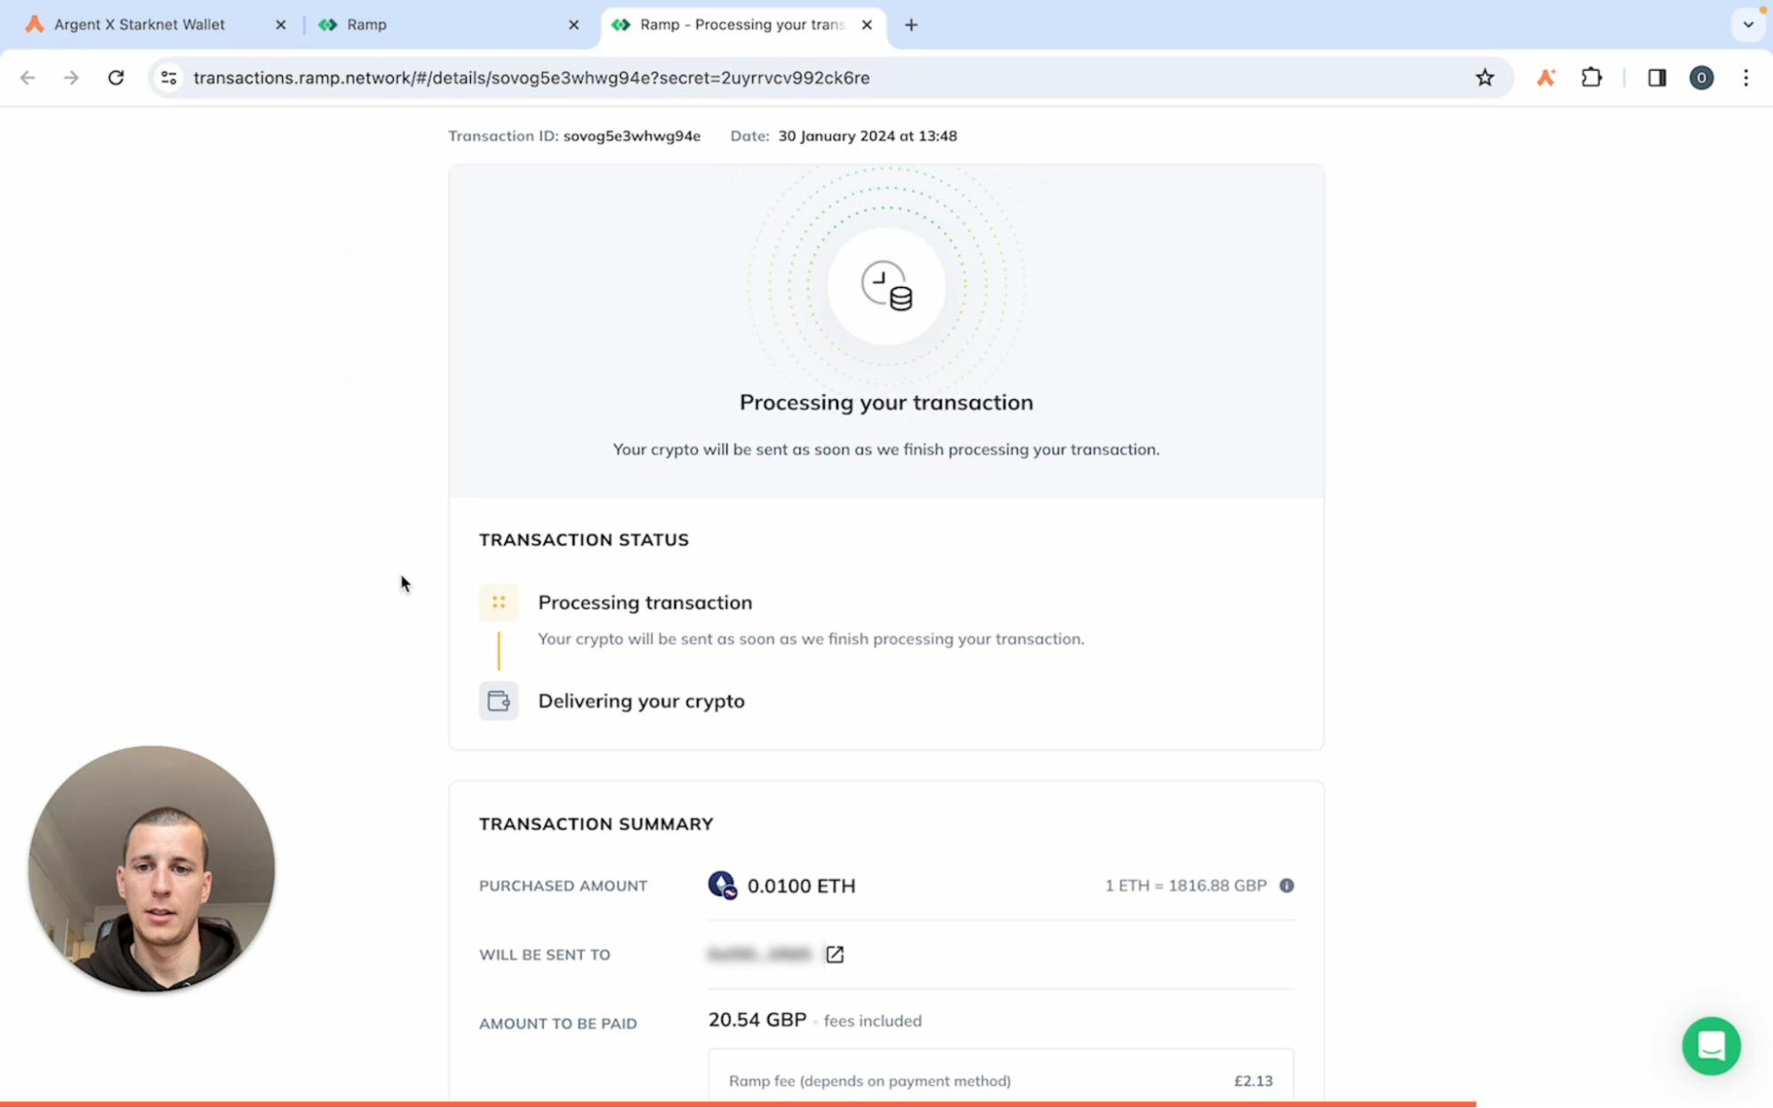Viewport: 1773px width, 1108px height.
Task: Go back to the previous page
Action: pyautogui.click(x=27, y=78)
